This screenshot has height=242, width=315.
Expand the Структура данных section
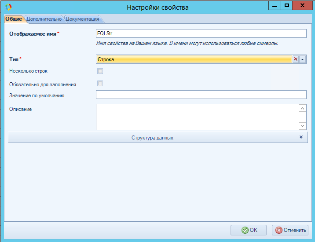coord(152,138)
